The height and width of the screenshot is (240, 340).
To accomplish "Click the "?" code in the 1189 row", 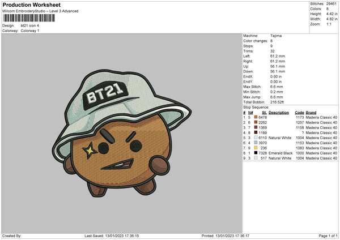I will click(303, 132).
